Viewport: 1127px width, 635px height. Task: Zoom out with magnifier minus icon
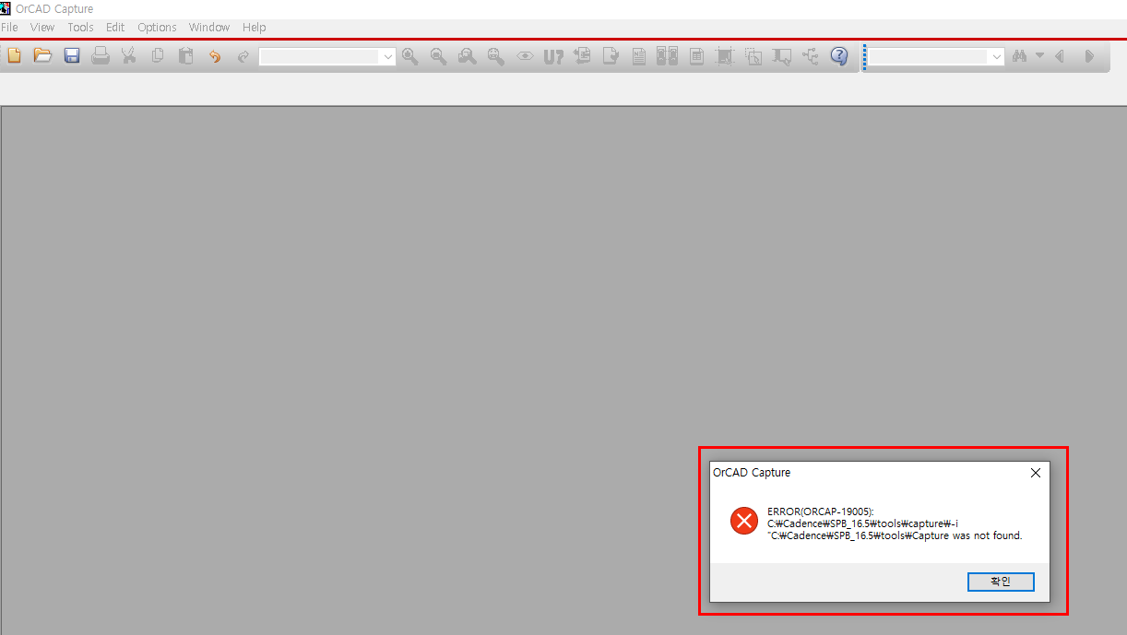pos(439,56)
